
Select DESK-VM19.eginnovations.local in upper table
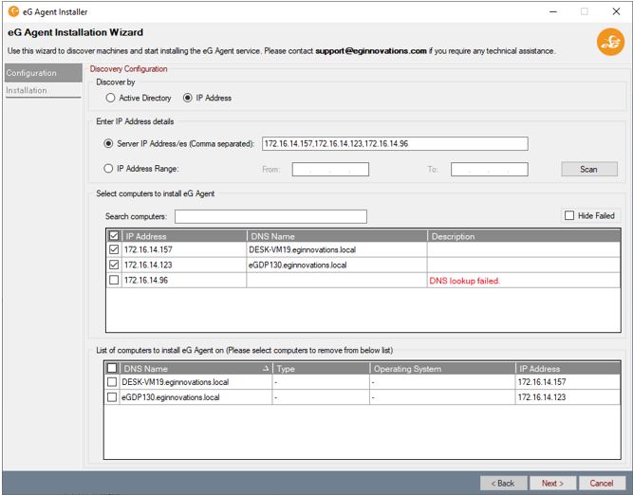point(302,249)
